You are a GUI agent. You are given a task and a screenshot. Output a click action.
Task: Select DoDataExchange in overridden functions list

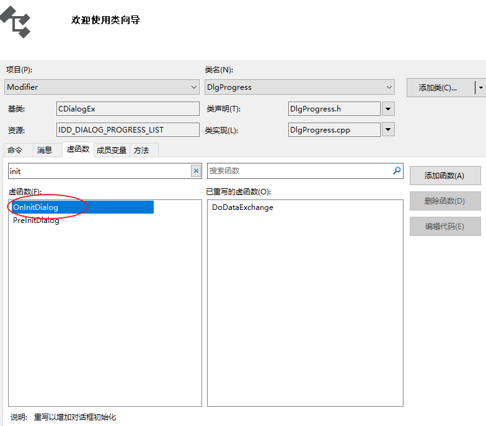tap(243, 207)
